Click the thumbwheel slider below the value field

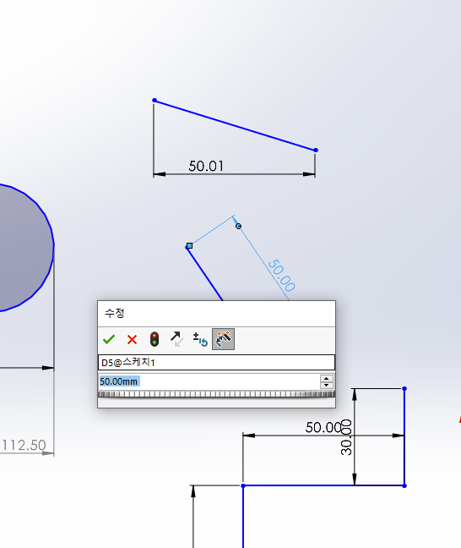[216, 394]
